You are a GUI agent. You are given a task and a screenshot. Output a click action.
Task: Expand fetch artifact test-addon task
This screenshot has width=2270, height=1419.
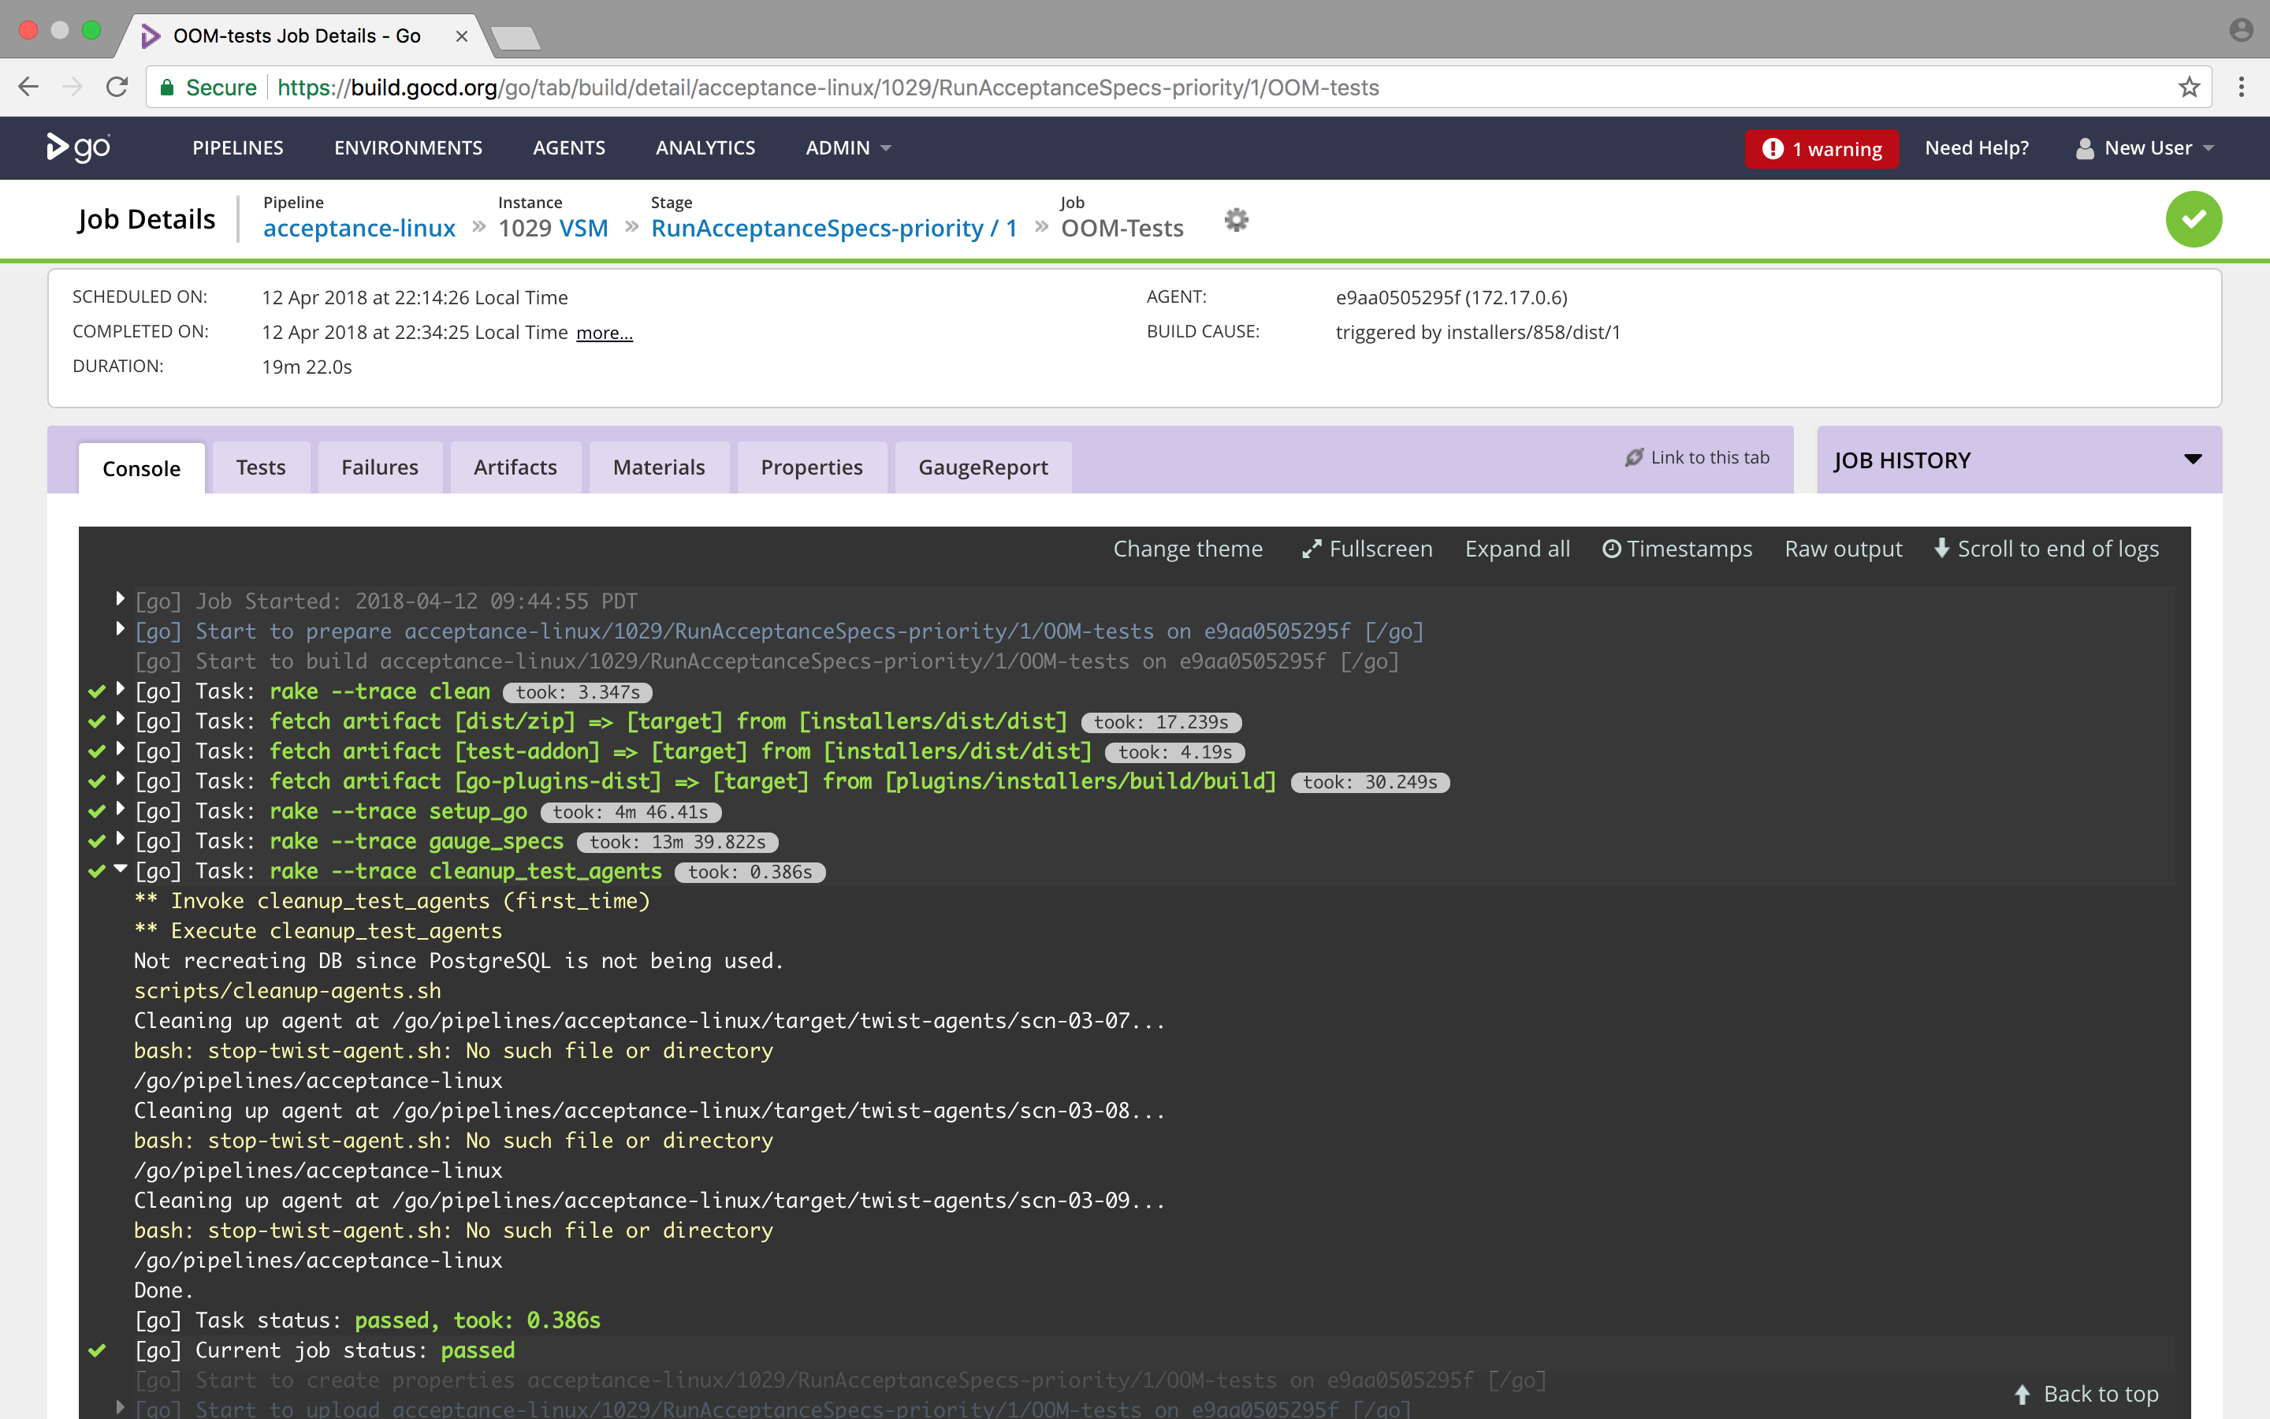point(120,749)
